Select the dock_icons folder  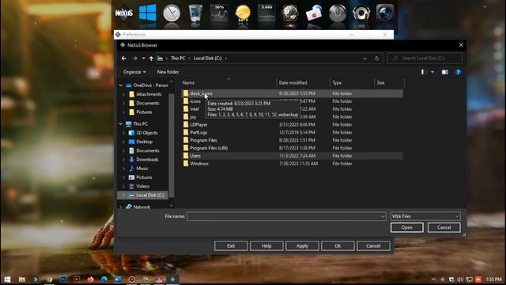click(292, 93)
